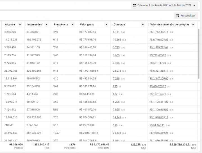Click the vertical scrollbar of the table
Screen dimensions: 202x153
pyautogui.click(x=199, y=56)
